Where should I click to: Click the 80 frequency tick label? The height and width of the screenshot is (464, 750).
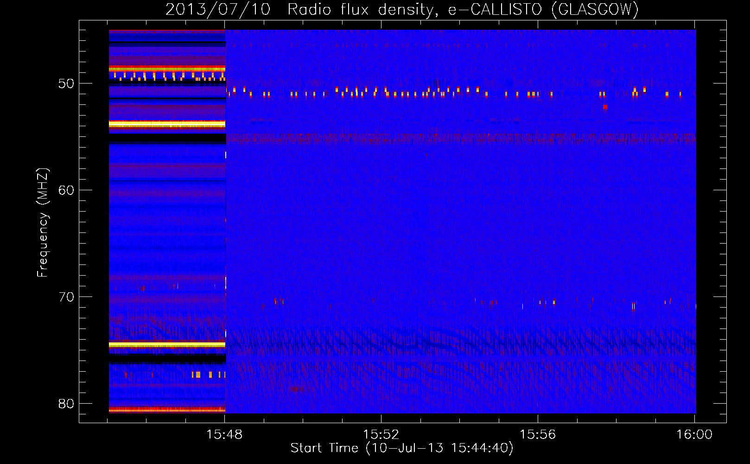(66, 404)
